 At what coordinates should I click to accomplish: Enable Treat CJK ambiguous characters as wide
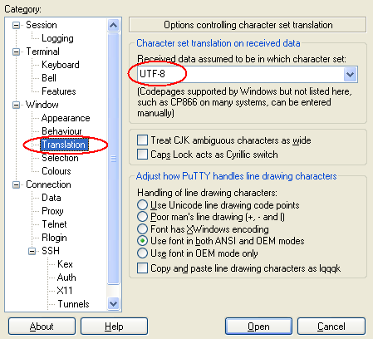[142, 140]
